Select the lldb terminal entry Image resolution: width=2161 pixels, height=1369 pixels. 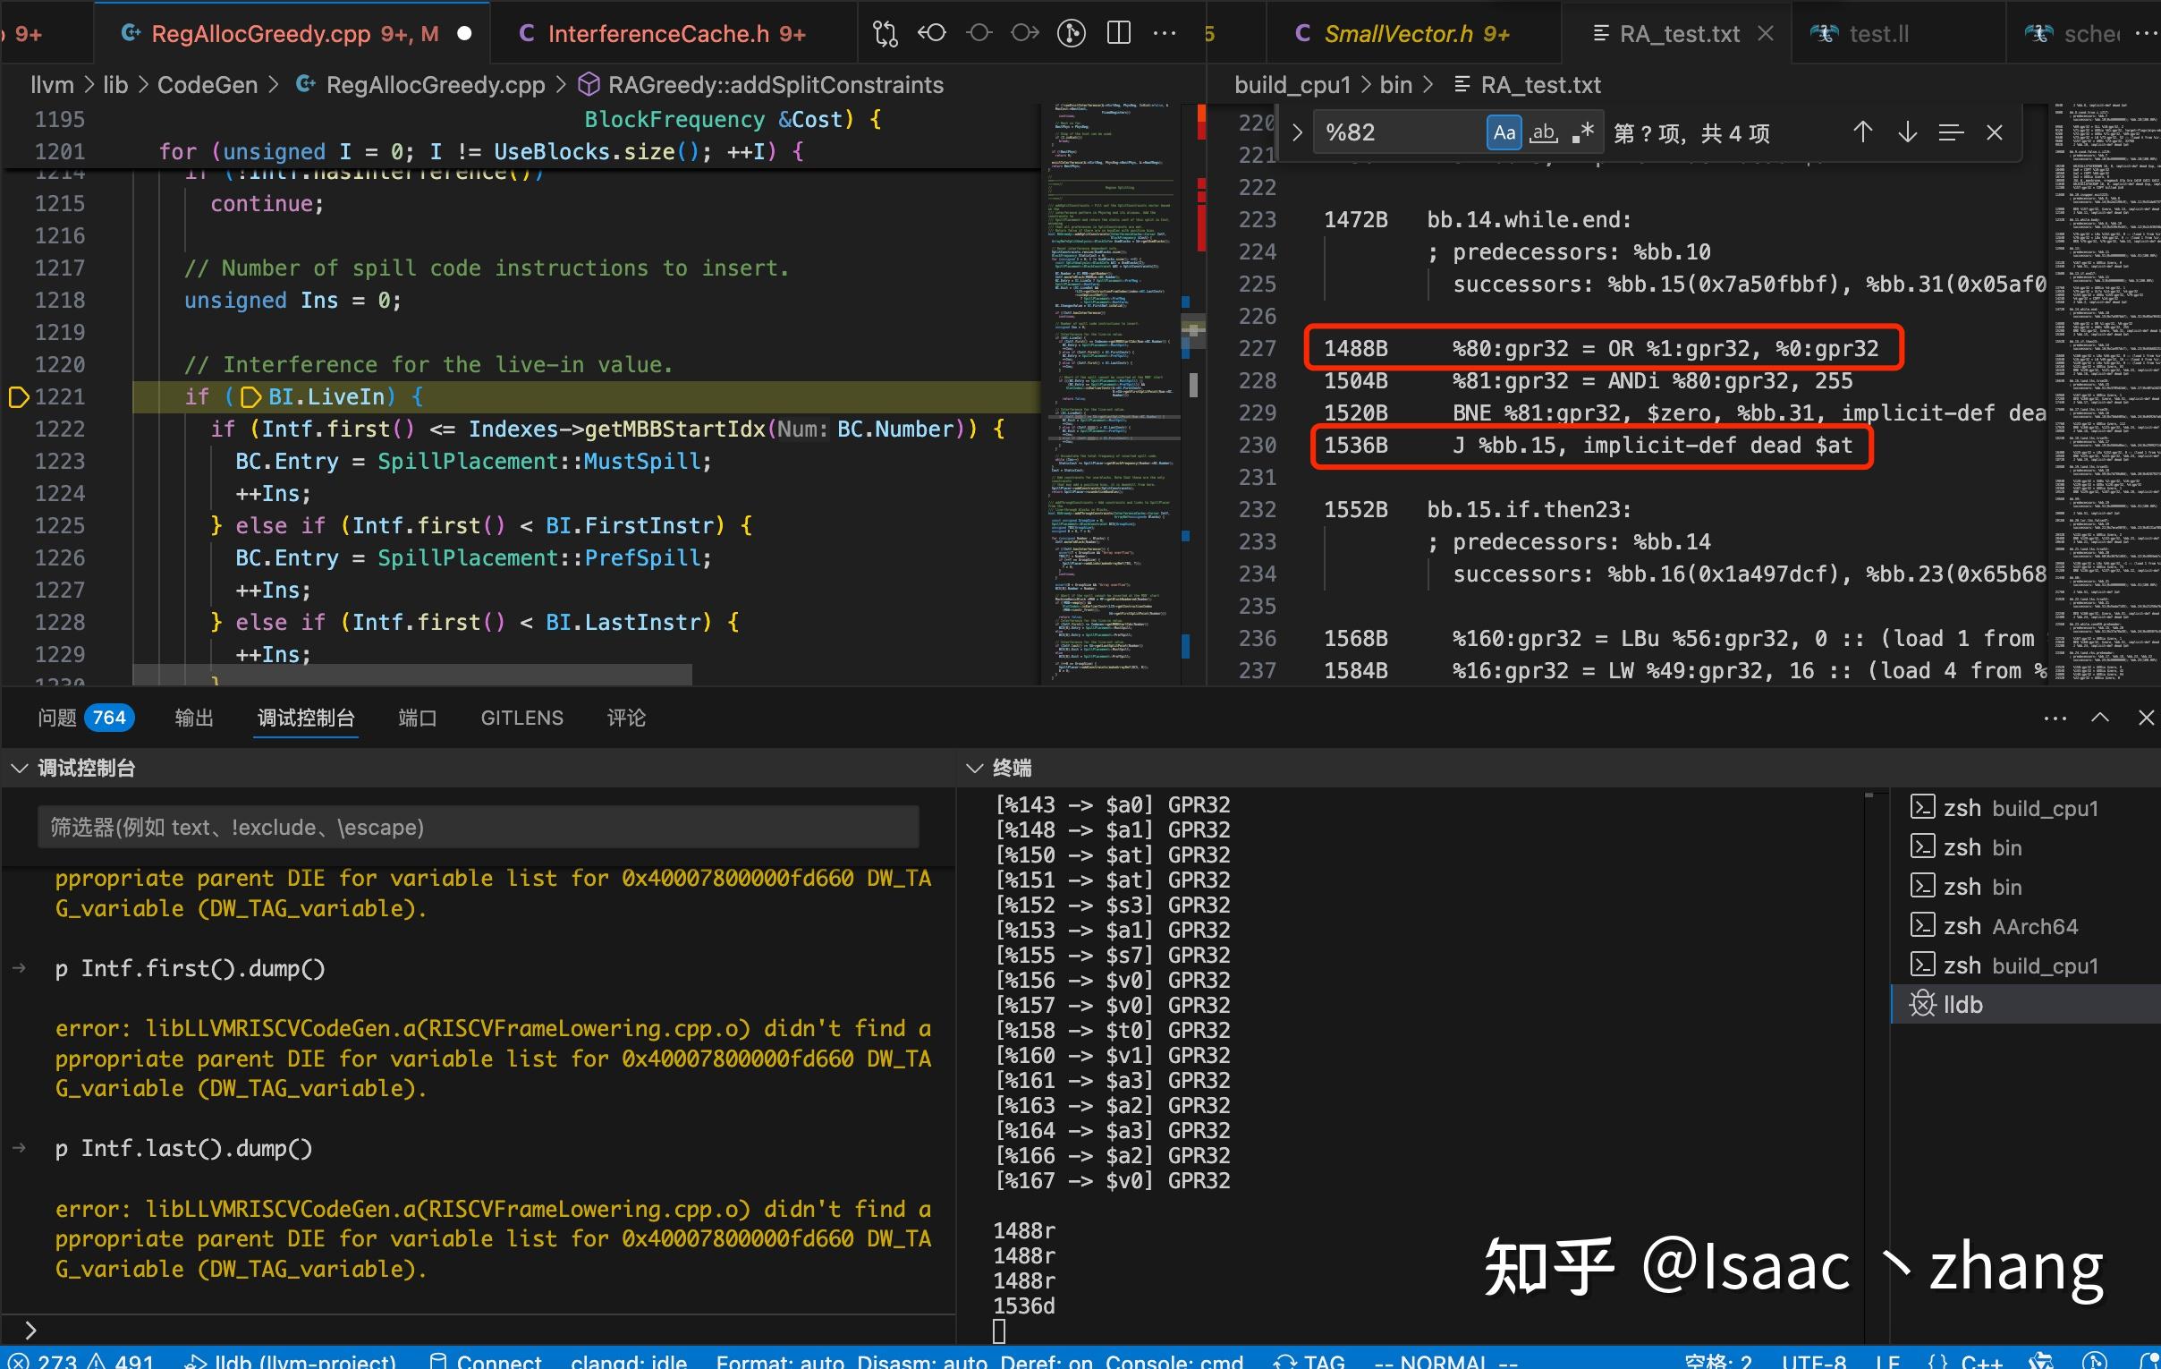[1962, 1005]
